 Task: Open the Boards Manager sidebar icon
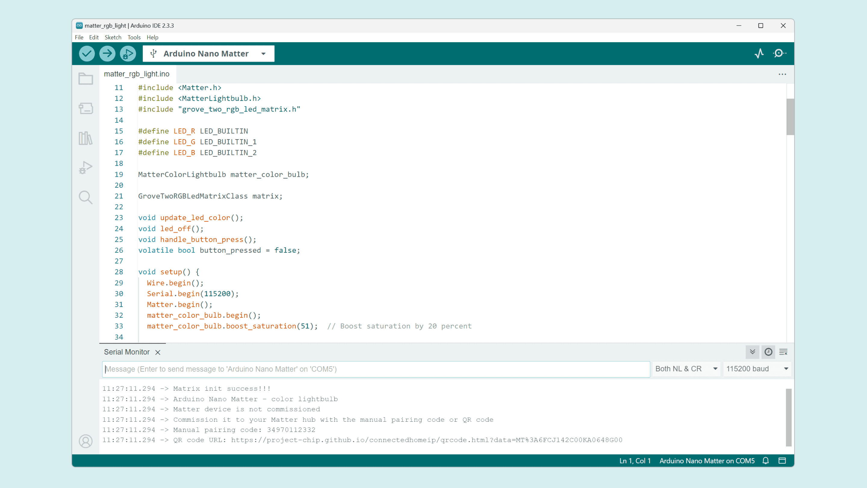85,108
